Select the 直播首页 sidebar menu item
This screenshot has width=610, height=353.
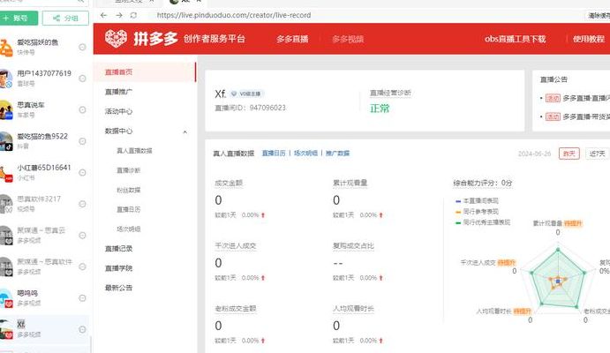coord(144,71)
